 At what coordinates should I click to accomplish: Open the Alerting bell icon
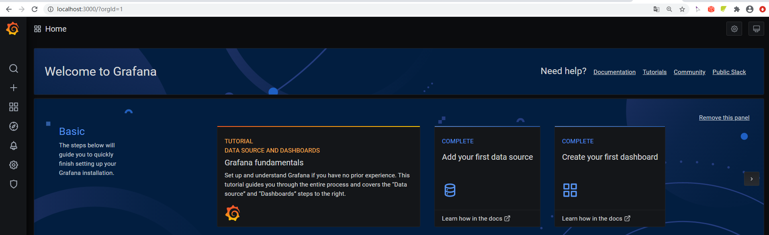pos(14,146)
